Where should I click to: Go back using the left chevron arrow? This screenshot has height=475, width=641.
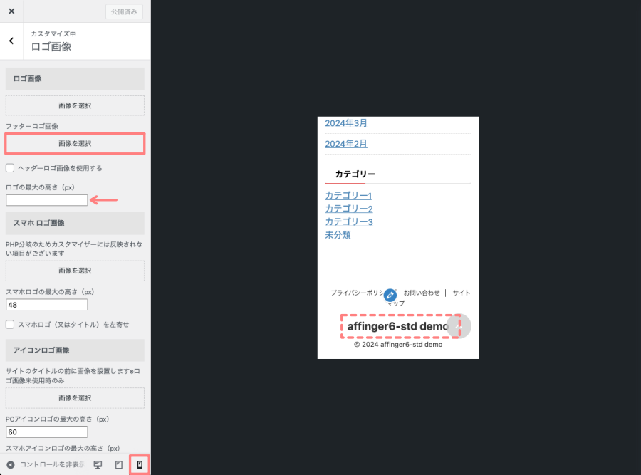pos(11,41)
